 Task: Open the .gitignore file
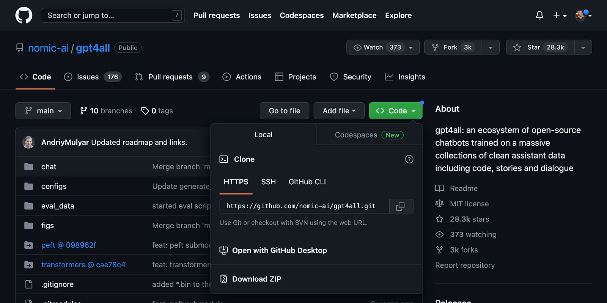(57, 284)
